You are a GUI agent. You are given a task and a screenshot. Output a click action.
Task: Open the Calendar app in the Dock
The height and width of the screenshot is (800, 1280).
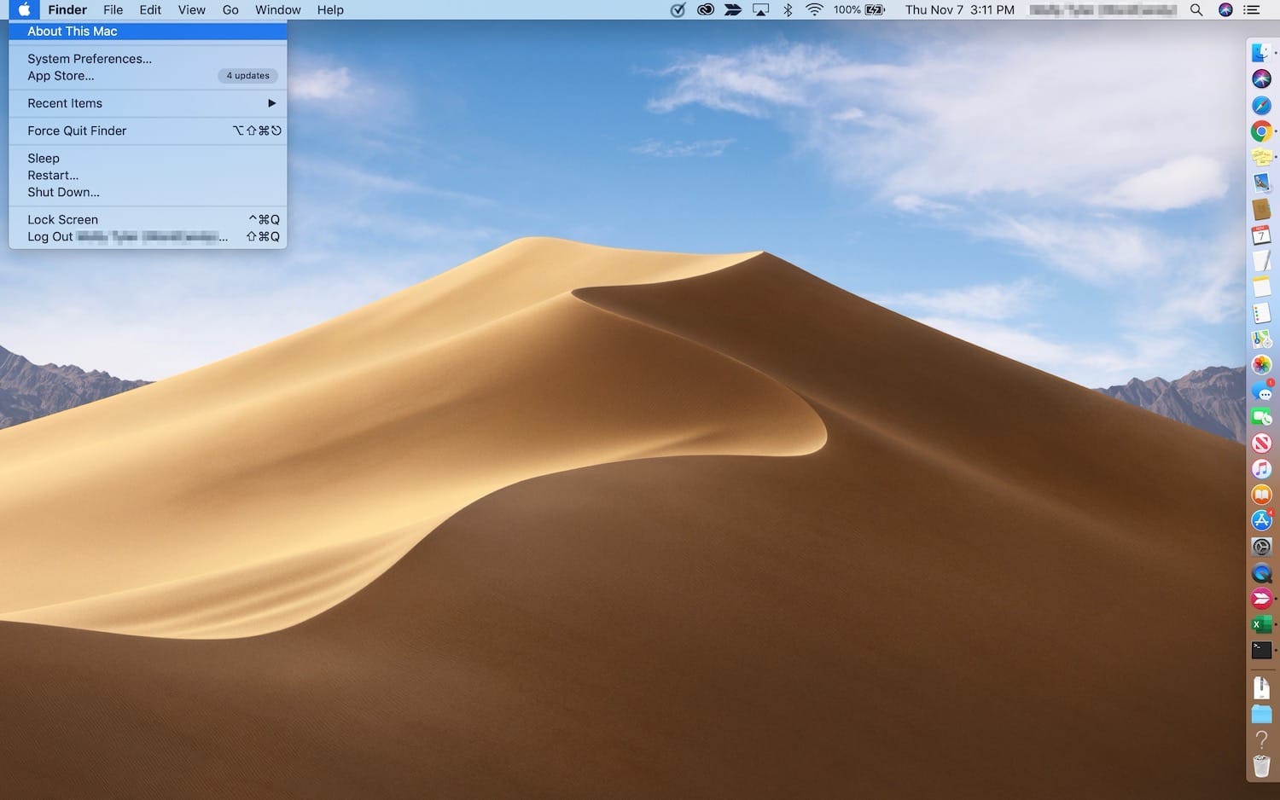tap(1261, 235)
